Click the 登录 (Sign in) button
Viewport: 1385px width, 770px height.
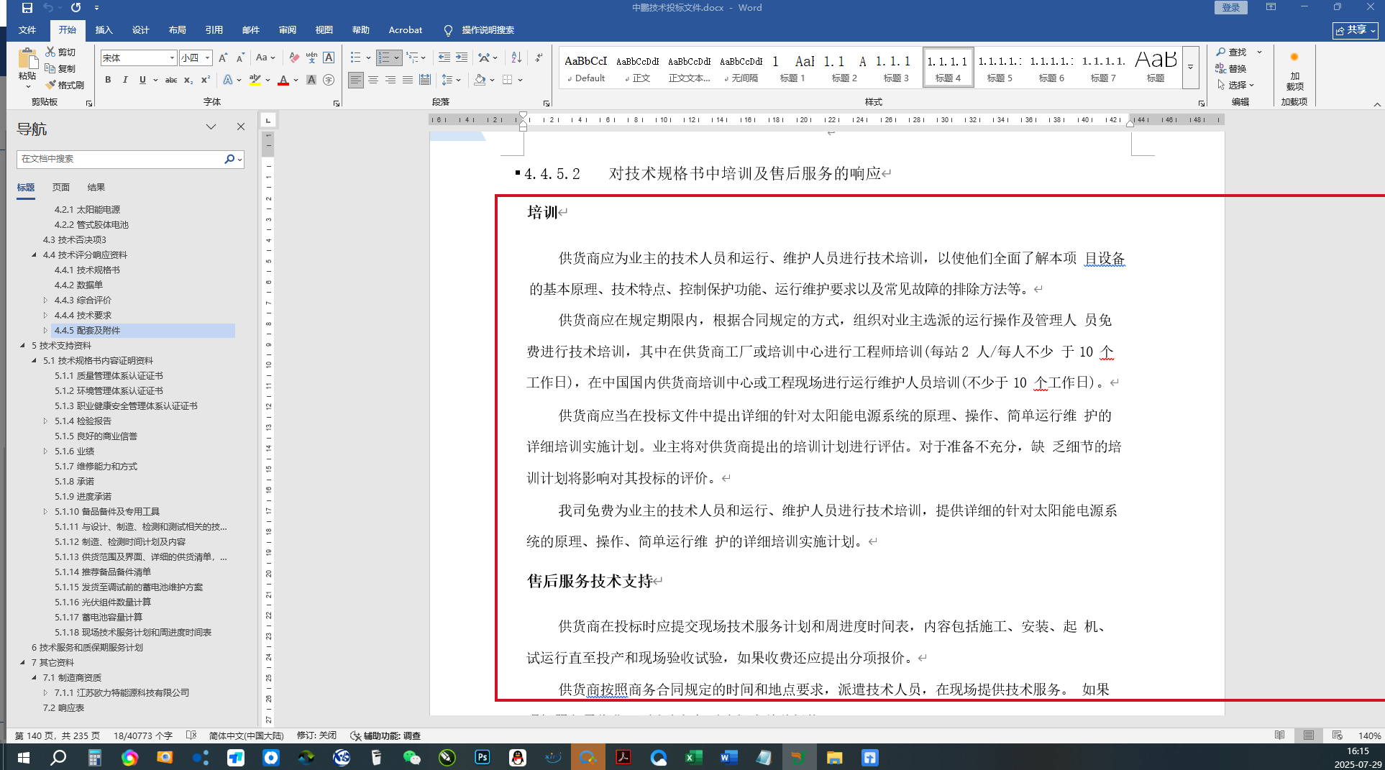(x=1231, y=8)
